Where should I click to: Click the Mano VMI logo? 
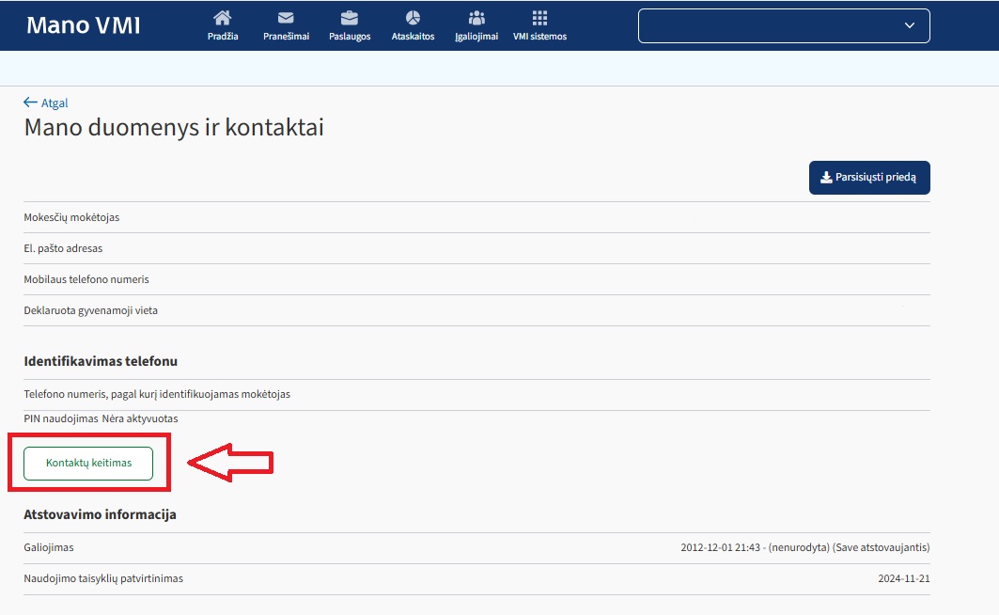(84, 25)
